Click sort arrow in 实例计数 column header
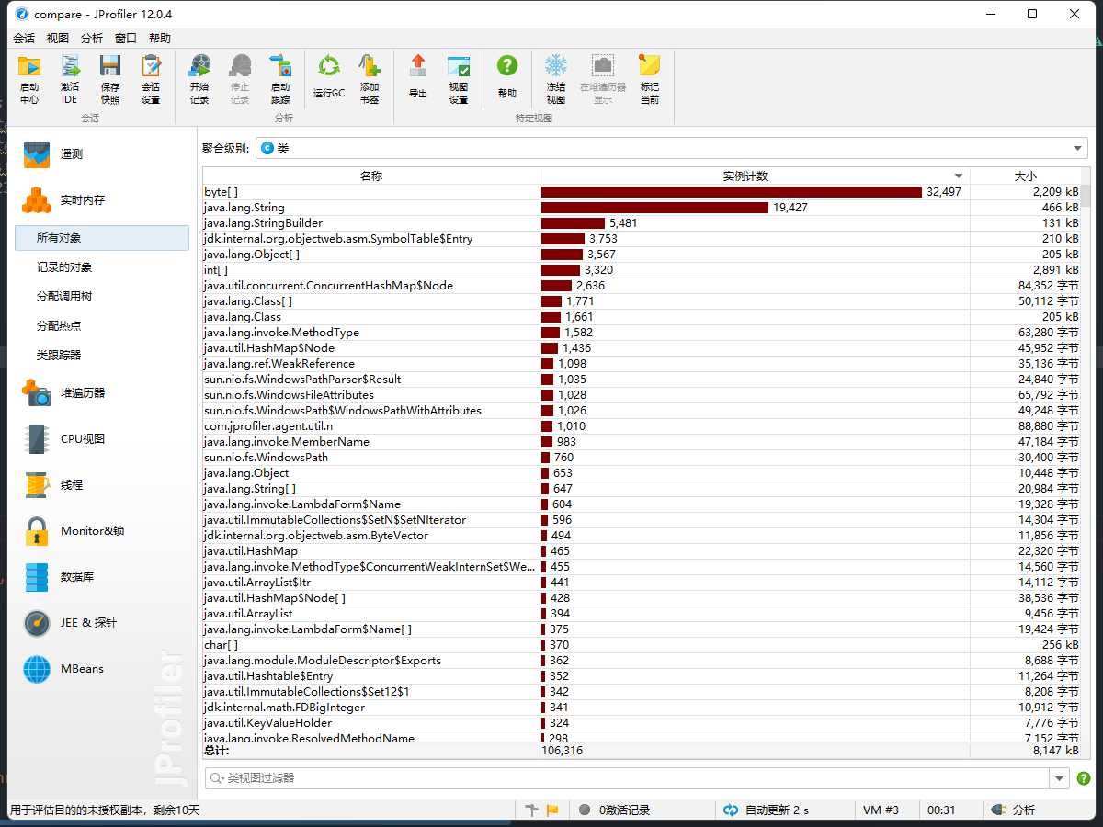This screenshot has width=1103, height=827. [x=959, y=176]
